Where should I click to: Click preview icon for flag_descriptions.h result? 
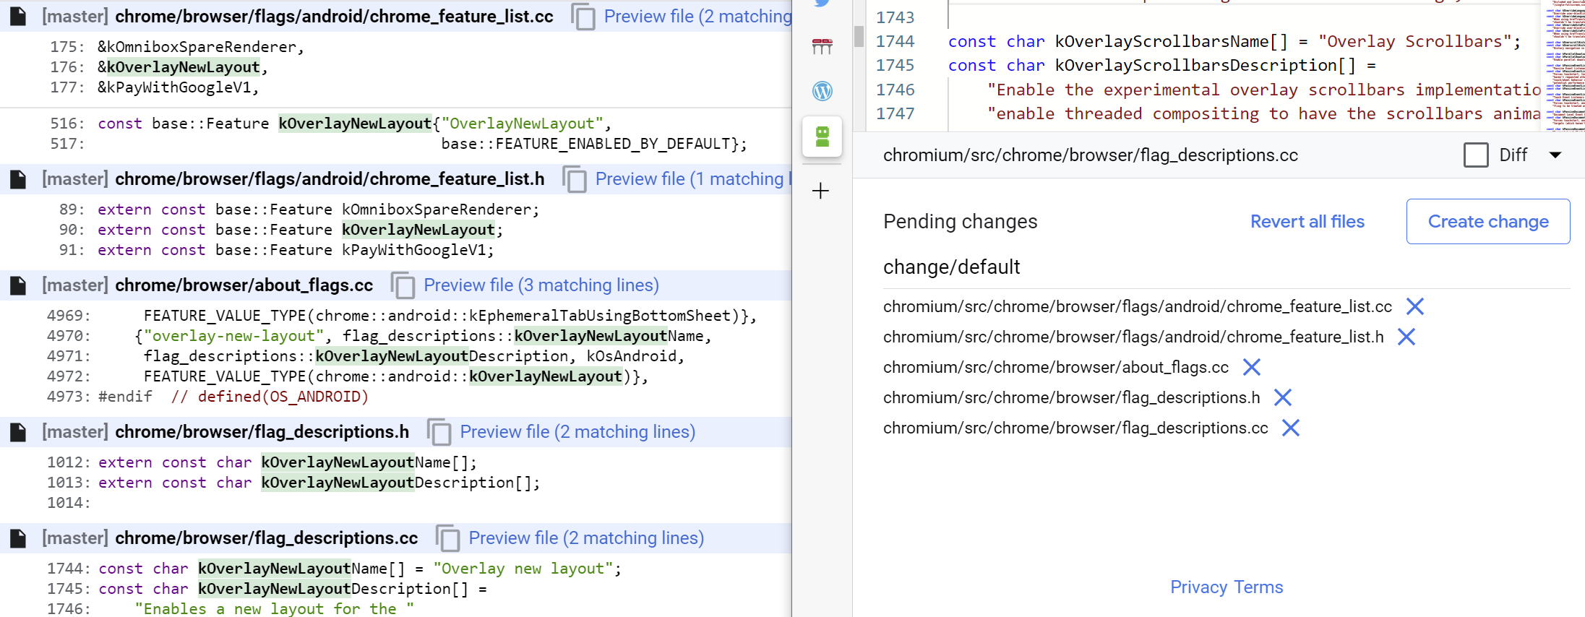click(x=439, y=433)
